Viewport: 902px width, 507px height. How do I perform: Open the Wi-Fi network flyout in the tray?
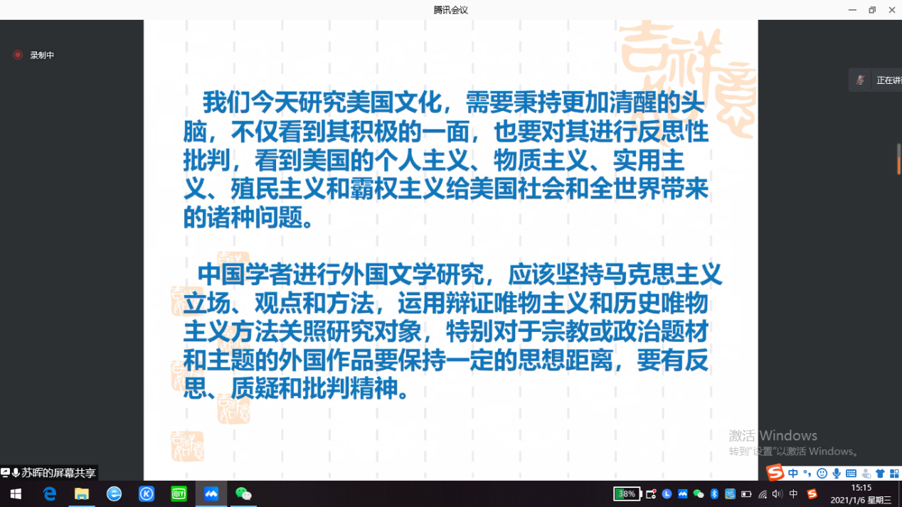point(763,494)
